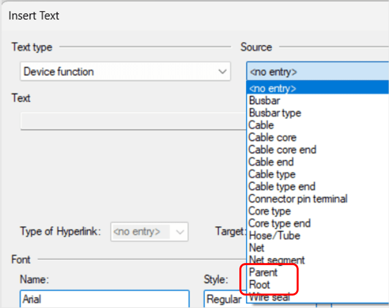Select Hose/Tube in the Source list
Image resolution: width=389 pixels, height=308 pixels.
tap(274, 235)
